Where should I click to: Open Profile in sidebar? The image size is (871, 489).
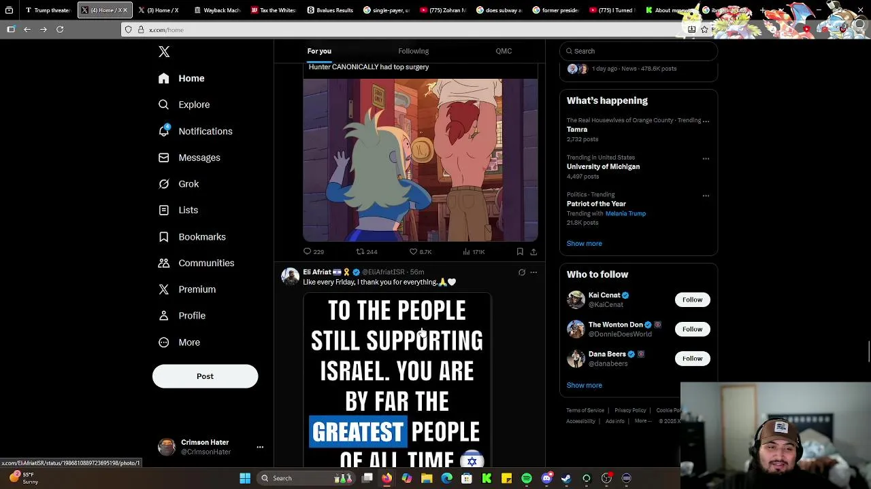(181, 316)
